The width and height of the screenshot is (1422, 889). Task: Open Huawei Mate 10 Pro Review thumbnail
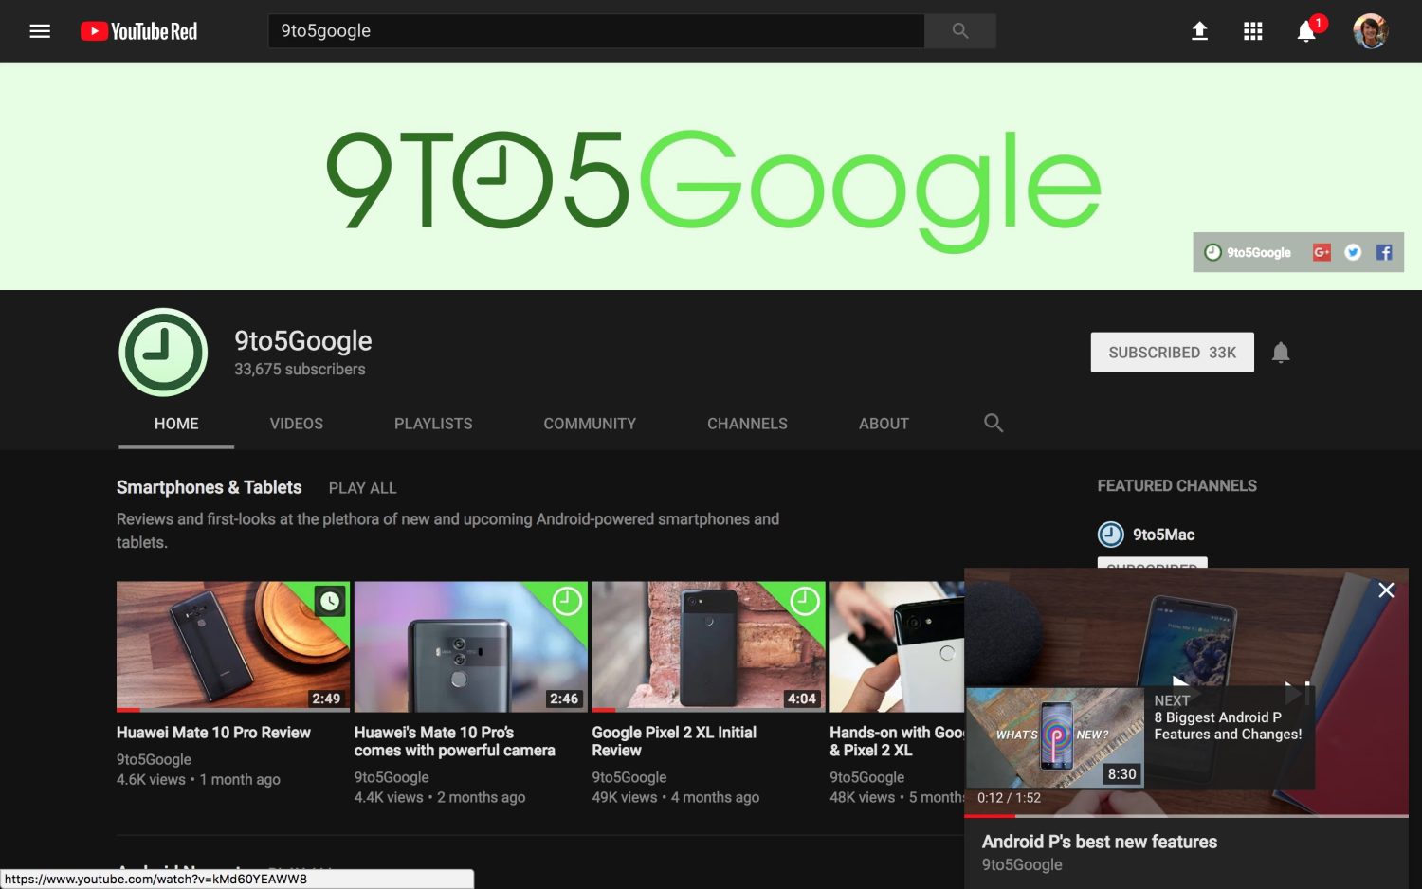tap(233, 646)
